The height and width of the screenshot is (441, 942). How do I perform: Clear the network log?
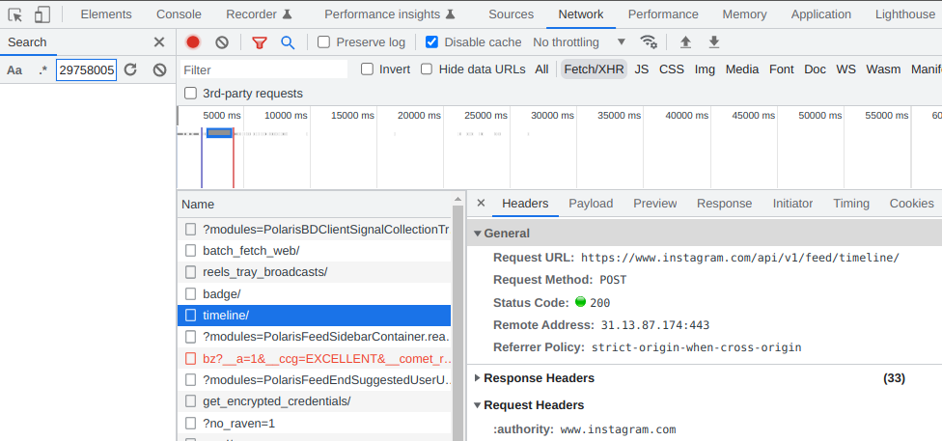pyautogui.click(x=222, y=42)
